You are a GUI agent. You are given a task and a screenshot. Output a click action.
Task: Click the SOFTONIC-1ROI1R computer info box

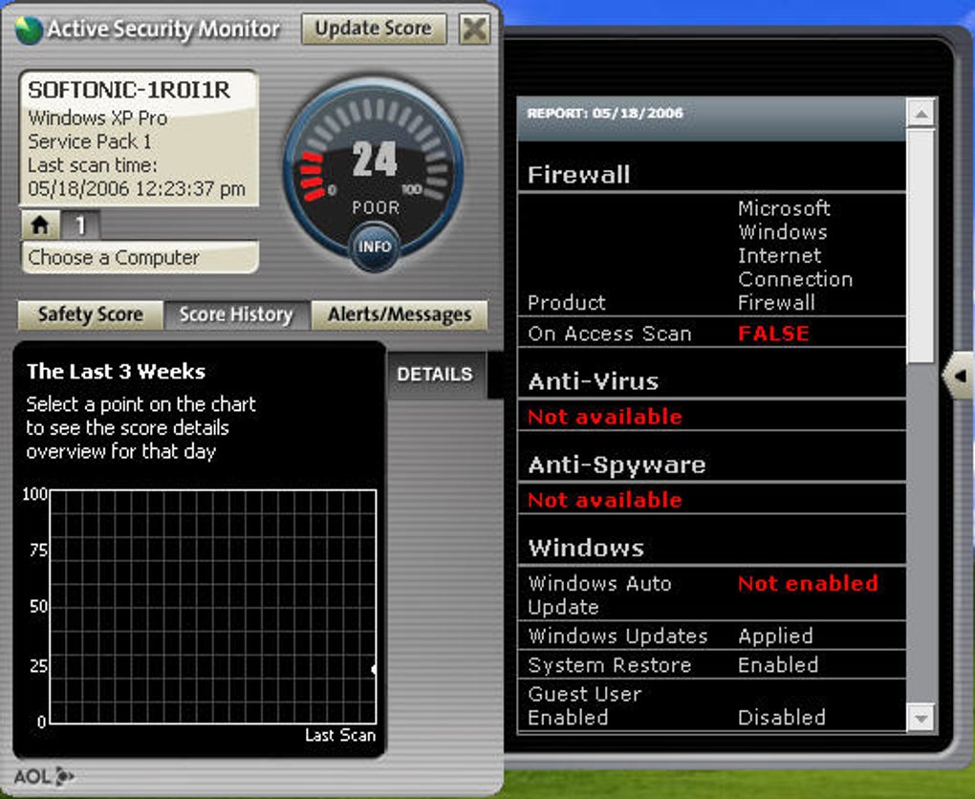point(140,138)
